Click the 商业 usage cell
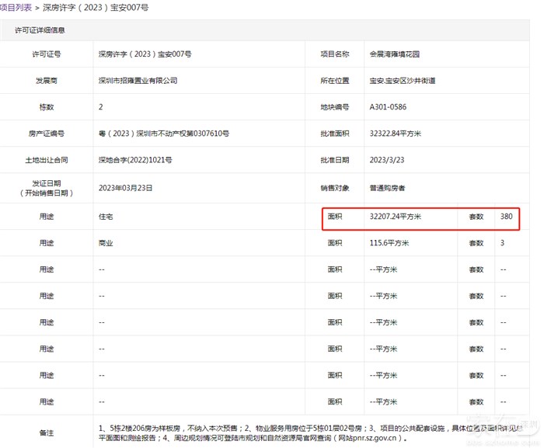This screenshot has width=544, height=448. (x=106, y=244)
